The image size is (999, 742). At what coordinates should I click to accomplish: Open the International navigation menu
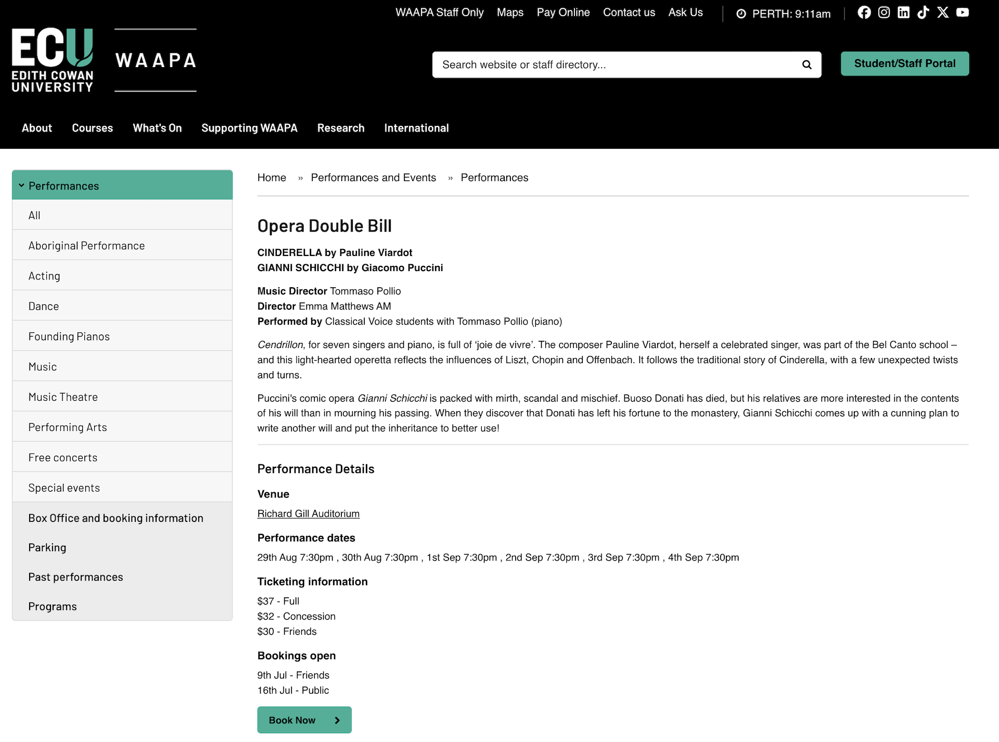point(416,128)
